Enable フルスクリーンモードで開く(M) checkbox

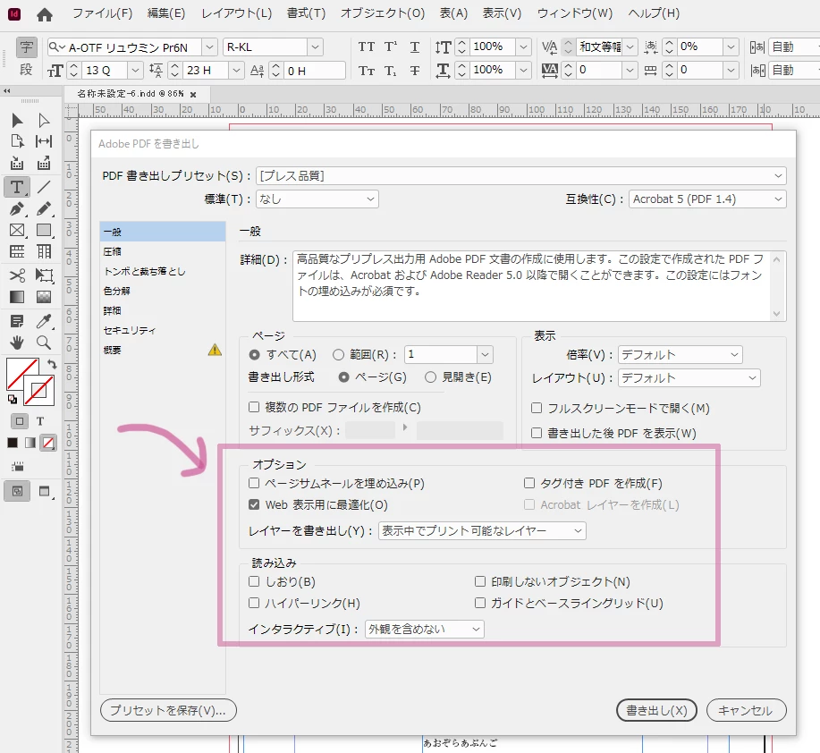tap(537, 408)
